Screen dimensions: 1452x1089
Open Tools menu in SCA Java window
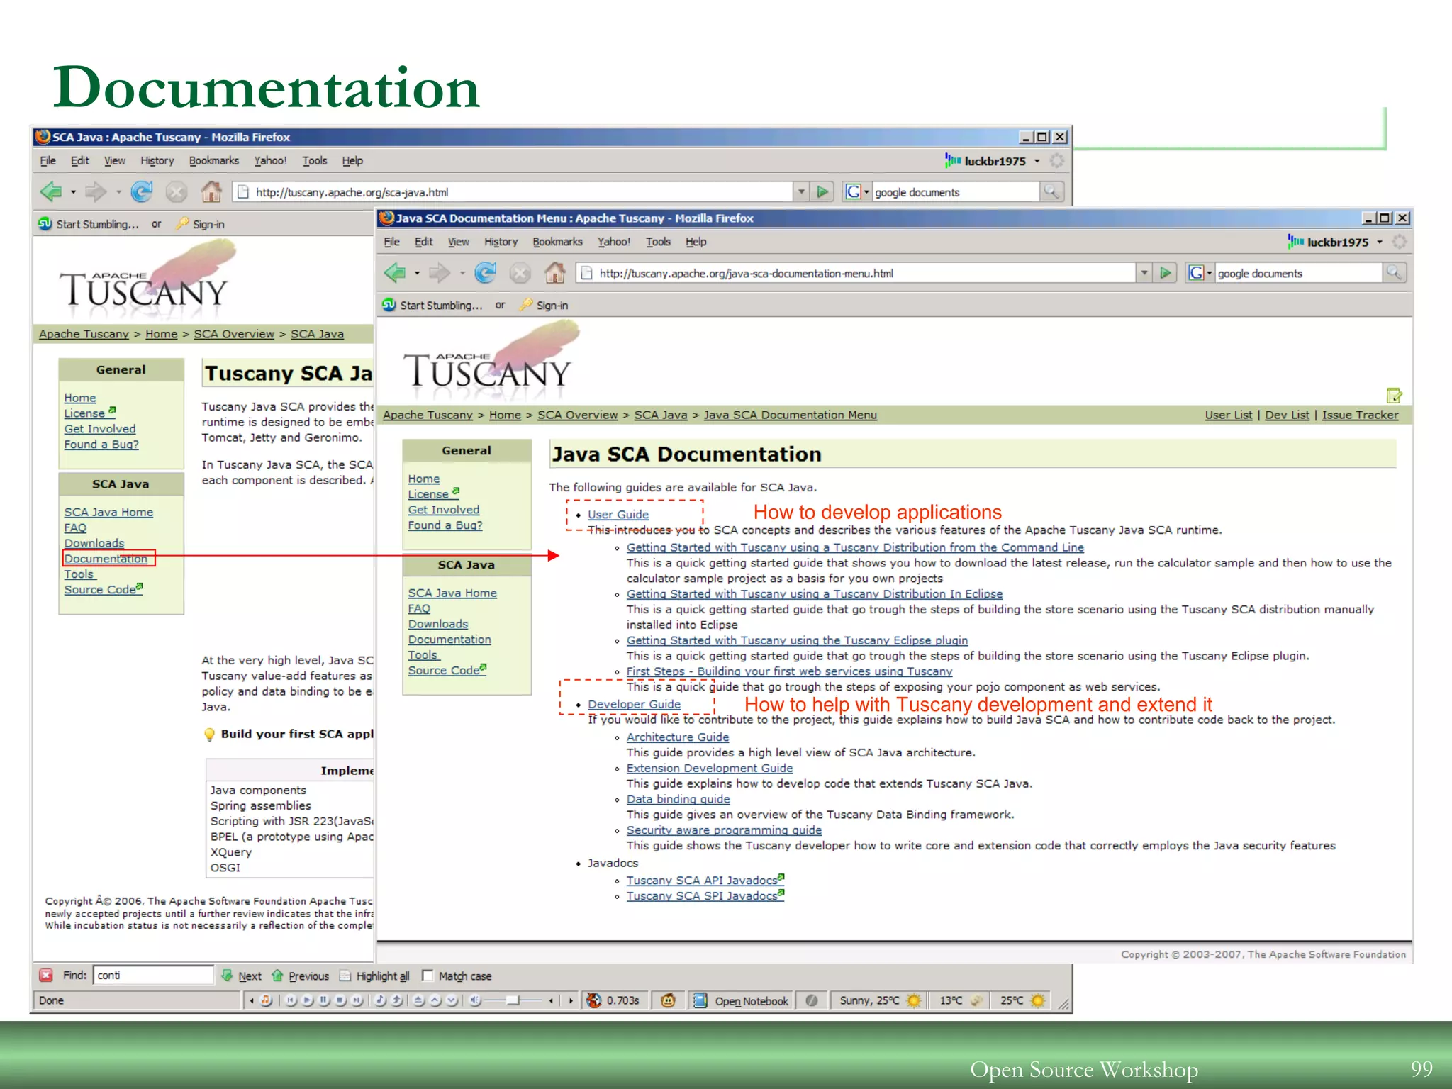tap(315, 161)
